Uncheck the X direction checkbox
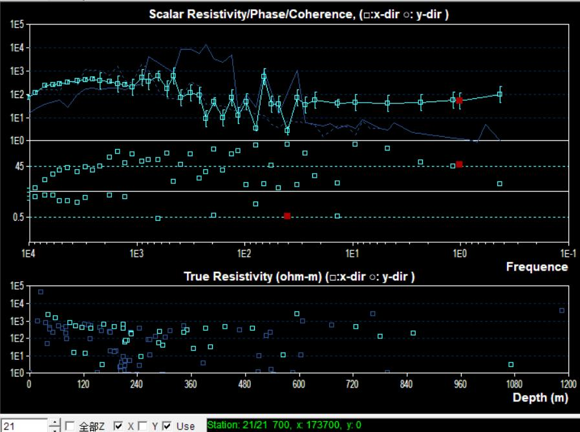This screenshot has height=432, width=580. point(118,426)
